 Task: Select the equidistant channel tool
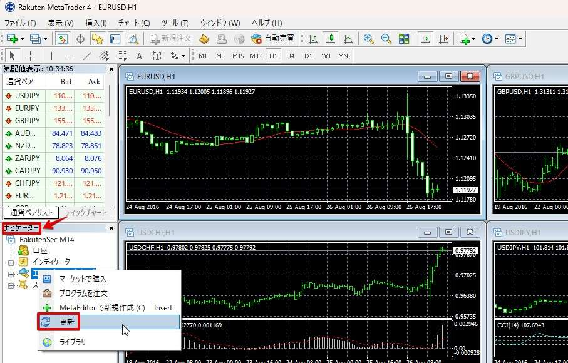click(105, 56)
